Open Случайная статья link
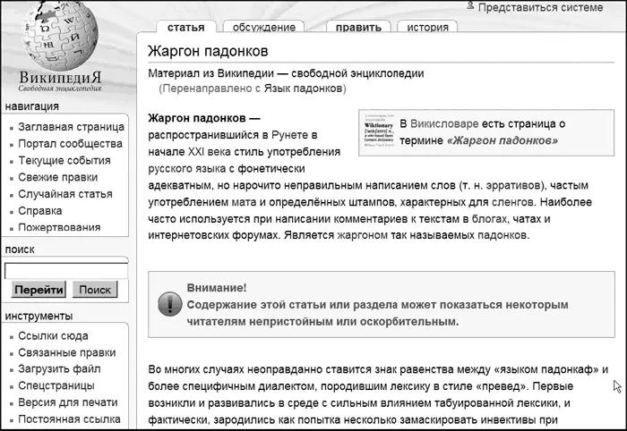Viewport: 627px width, 431px height. point(65,194)
